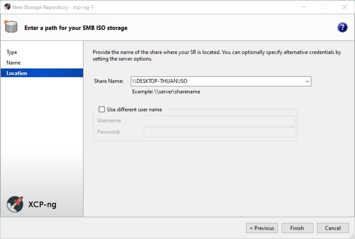Image resolution: width=355 pixels, height=239 pixels.
Task: Select the highlighted Location step
Action: point(17,73)
